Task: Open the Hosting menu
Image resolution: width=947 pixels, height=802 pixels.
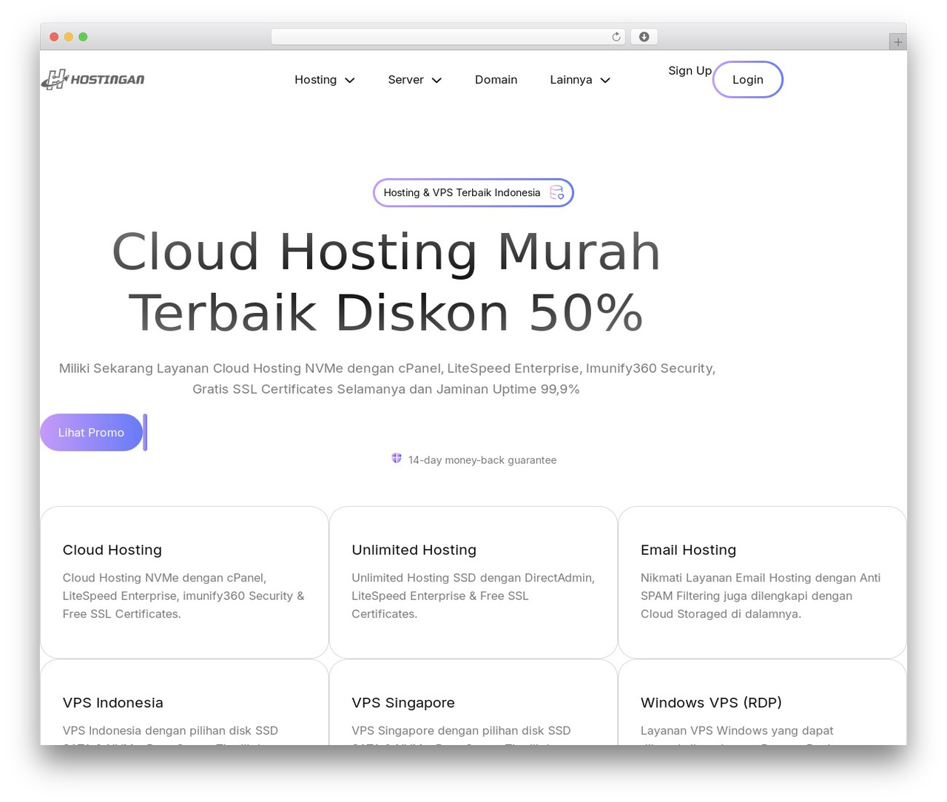Action: (325, 80)
